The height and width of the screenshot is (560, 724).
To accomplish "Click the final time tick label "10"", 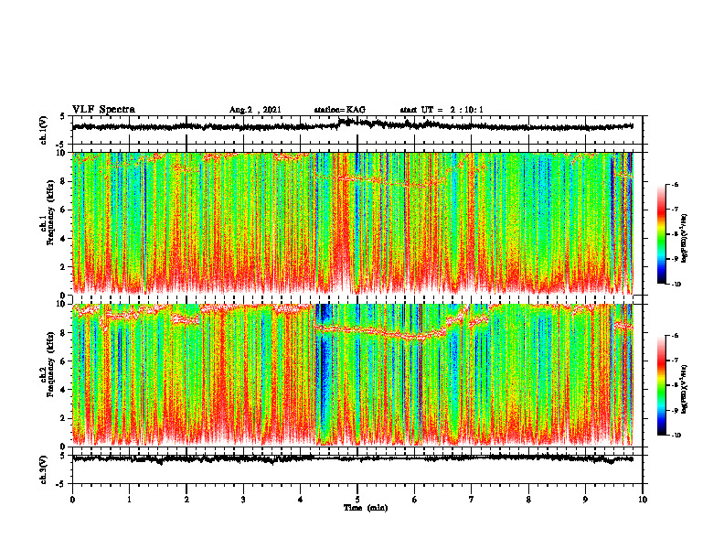I will pyautogui.click(x=643, y=500).
